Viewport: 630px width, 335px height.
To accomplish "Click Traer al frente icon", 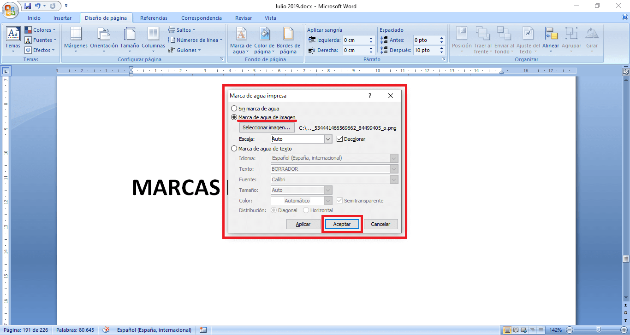I will 482,34.
